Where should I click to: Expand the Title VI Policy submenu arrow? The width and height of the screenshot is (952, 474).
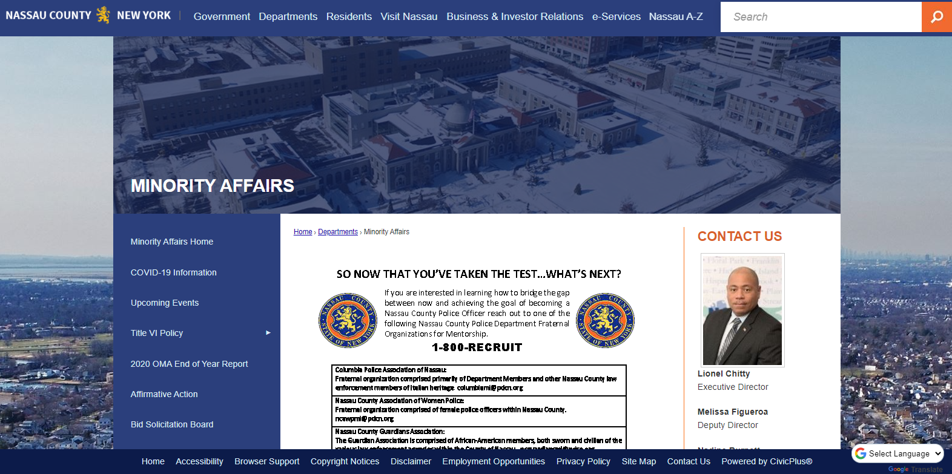(268, 333)
